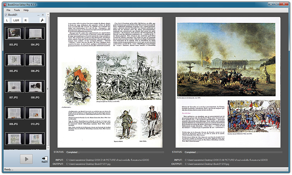Maximize the BookDrive Editor Pro window
The height and width of the screenshot is (175, 292).
[277, 4]
